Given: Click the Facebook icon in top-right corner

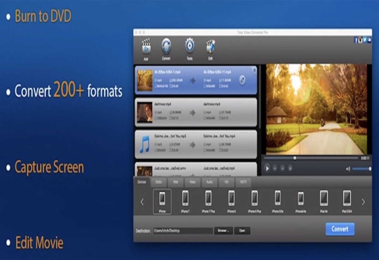Looking at the screenshot, I should [x=356, y=40].
